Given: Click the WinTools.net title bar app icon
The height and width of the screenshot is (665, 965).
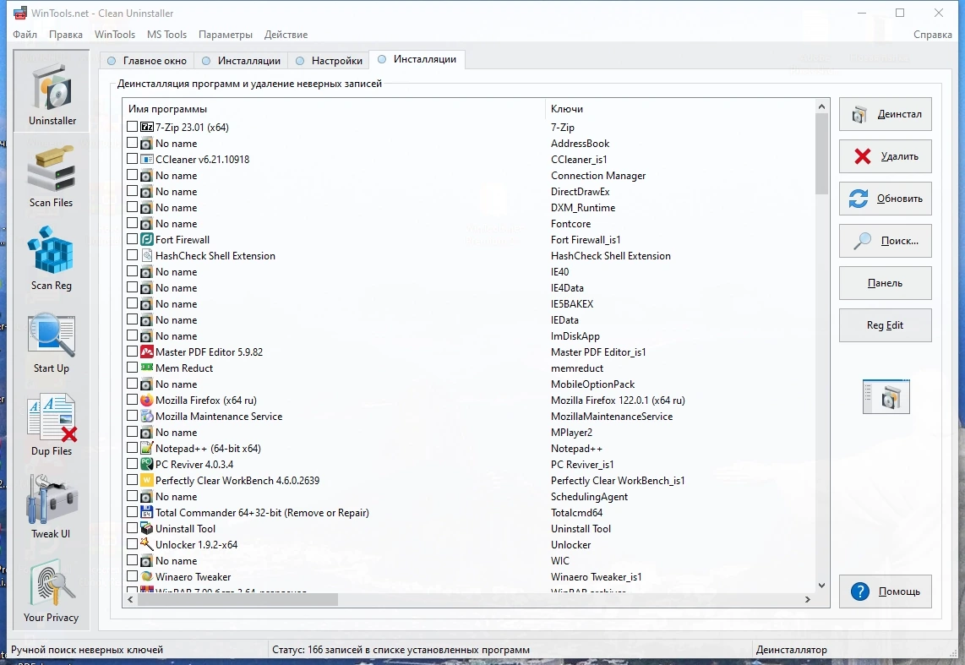Looking at the screenshot, I should pos(20,13).
